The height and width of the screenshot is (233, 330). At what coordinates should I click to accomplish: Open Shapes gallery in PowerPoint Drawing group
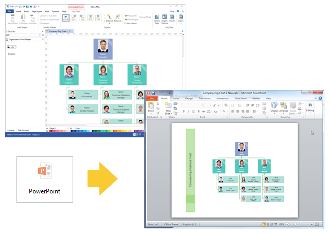tap(274, 107)
